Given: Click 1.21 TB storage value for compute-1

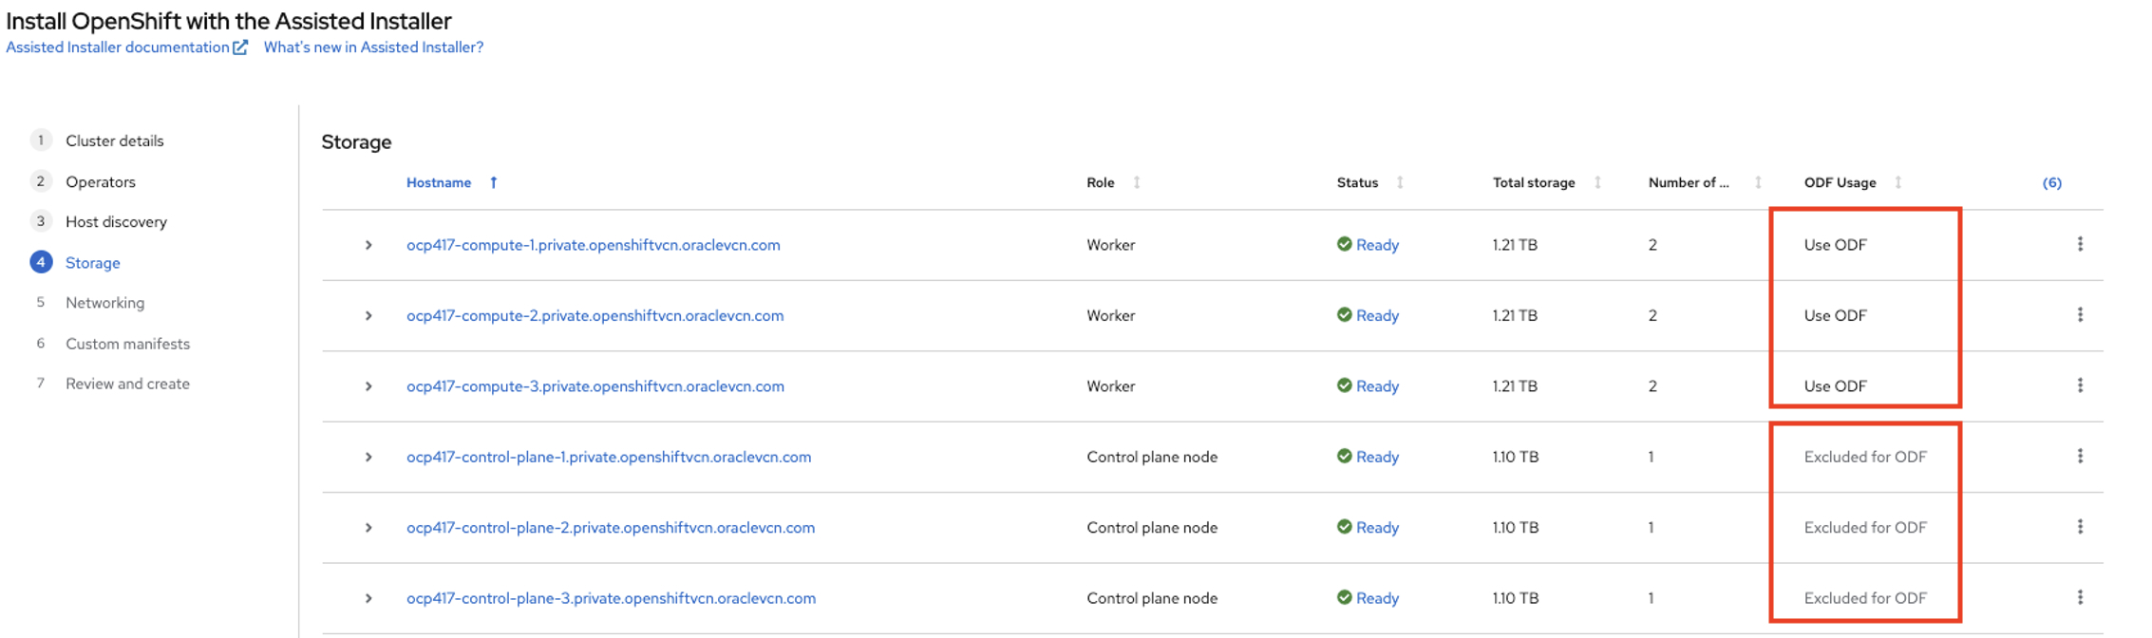Looking at the screenshot, I should (x=1515, y=245).
